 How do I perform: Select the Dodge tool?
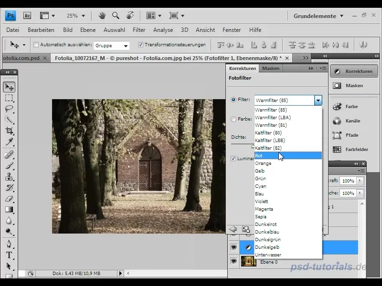(x=9, y=231)
